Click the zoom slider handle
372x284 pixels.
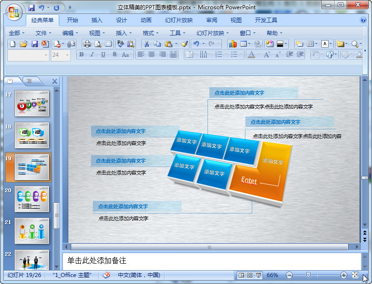tap(308, 275)
